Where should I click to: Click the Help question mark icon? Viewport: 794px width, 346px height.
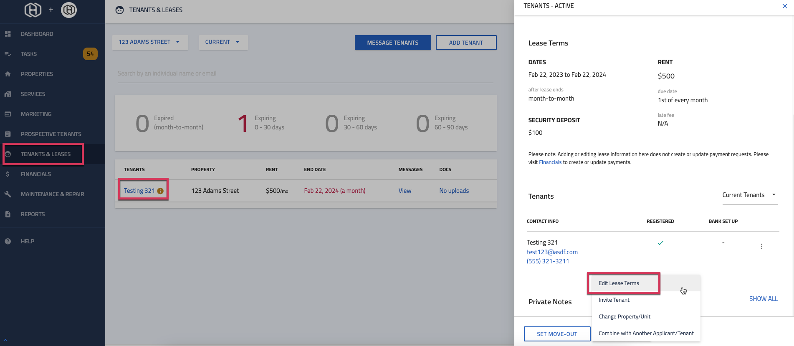point(8,241)
